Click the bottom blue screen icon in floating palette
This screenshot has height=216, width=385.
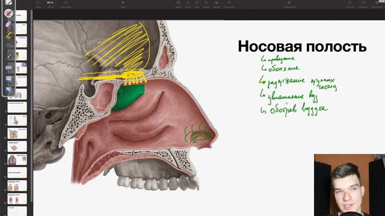point(8,90)
